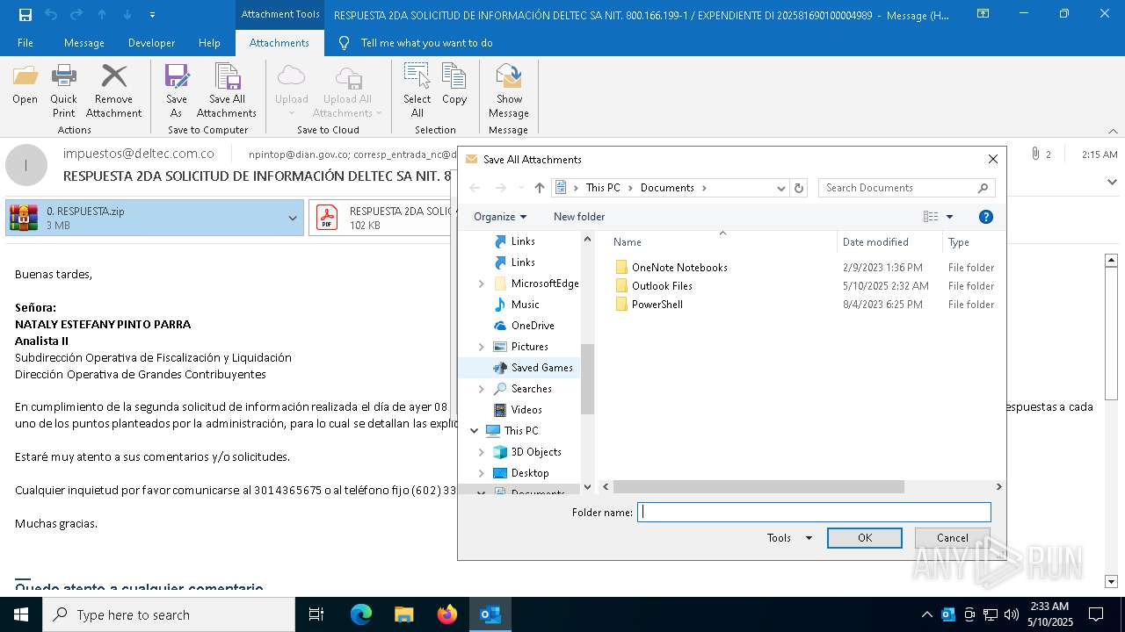1125x632 pixels.
Task: Switch to the Message tab
Action: tap(84, 43)
